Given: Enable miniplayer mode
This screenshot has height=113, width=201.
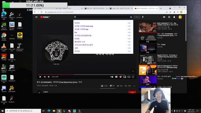Looking at the screenshot, I should (x=125, y=77).
